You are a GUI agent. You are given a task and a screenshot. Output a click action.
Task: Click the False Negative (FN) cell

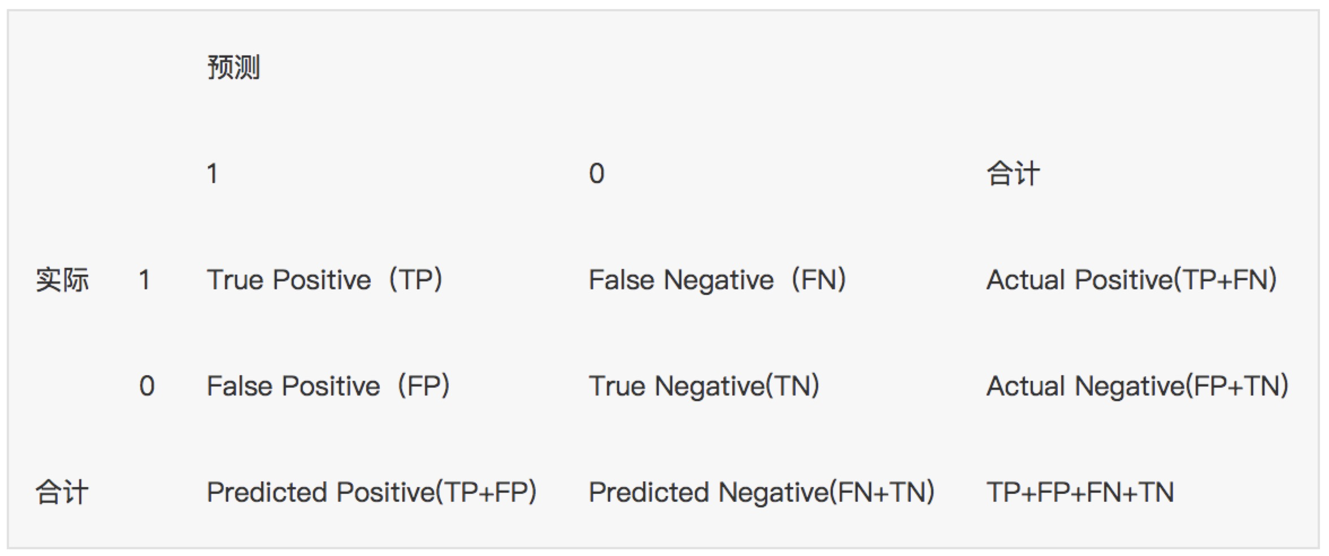coord(718,280)
